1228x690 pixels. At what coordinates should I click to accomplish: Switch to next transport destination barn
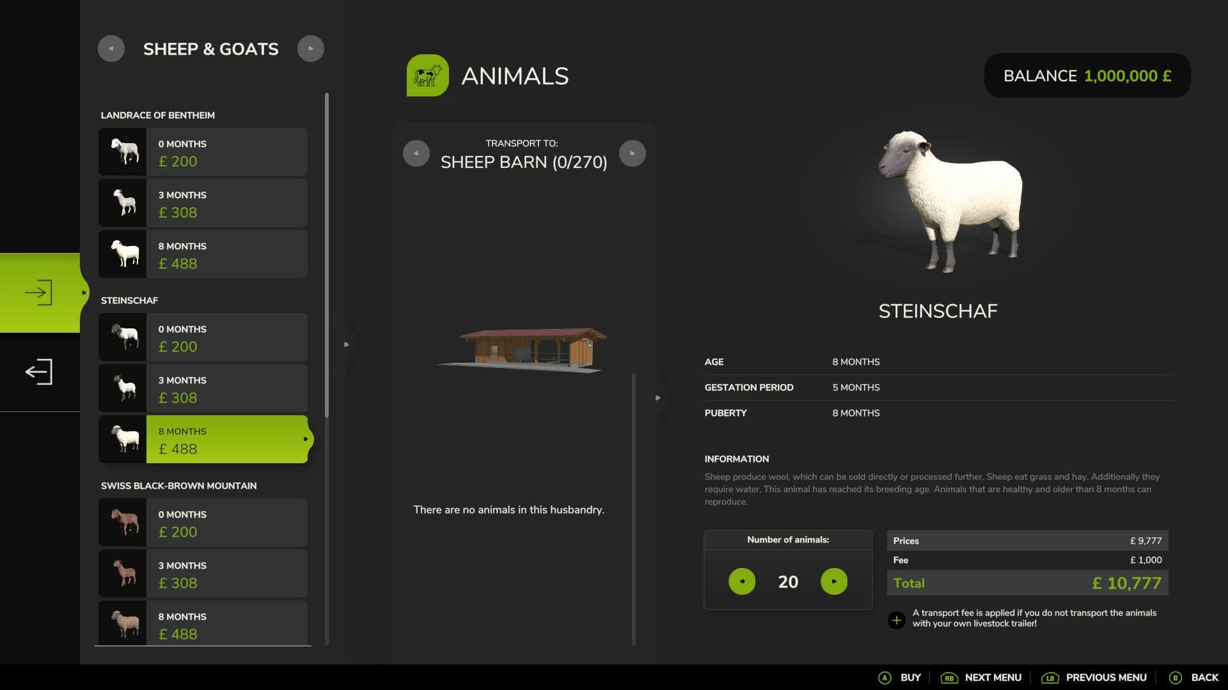633,153
